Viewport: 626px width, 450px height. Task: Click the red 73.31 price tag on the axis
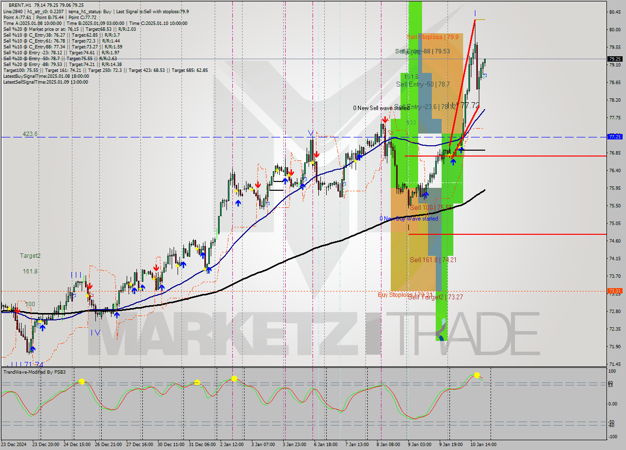(x=615, y=291)
